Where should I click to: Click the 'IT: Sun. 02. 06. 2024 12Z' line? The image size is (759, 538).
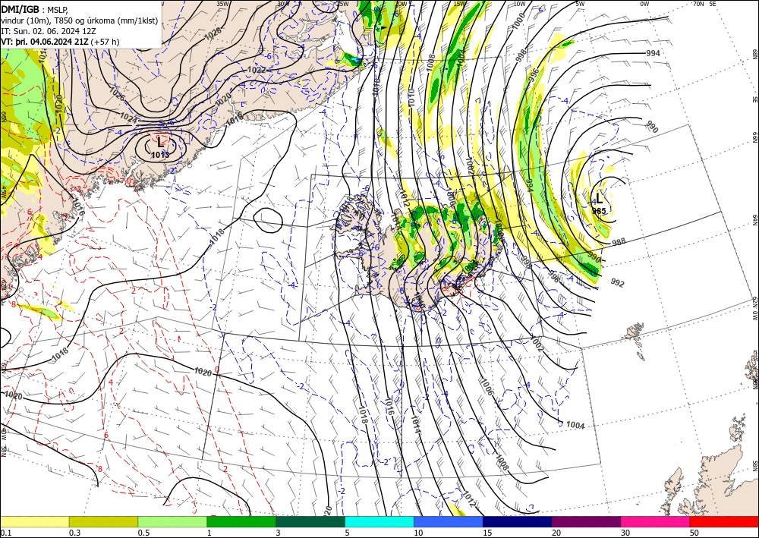click(49, 31)
